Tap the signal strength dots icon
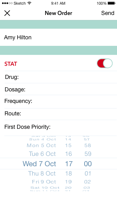117x208 pixels. (x=7, y=3)
